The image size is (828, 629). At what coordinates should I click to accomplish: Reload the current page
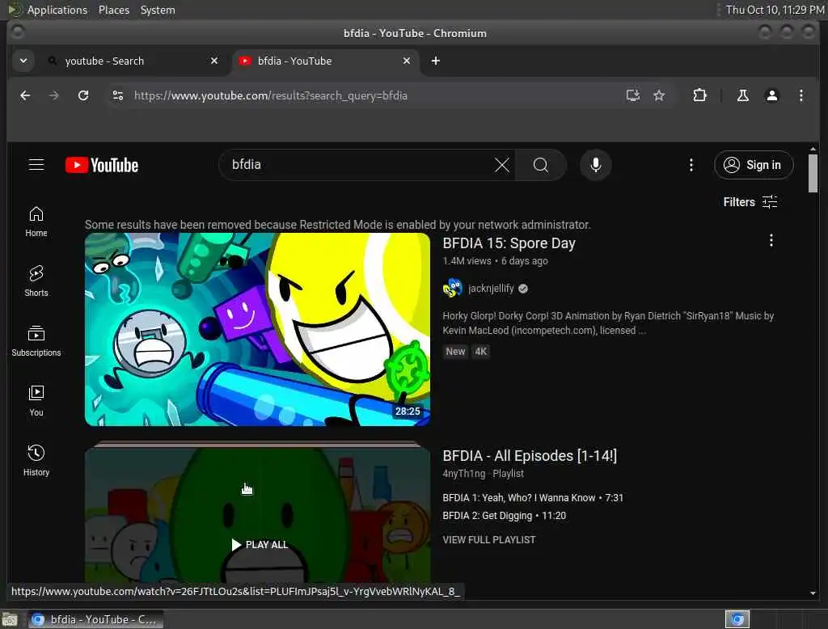tap(83, 95)
